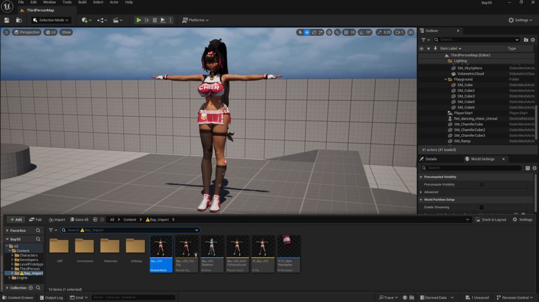Open the File menu

[x=21, y=2]
